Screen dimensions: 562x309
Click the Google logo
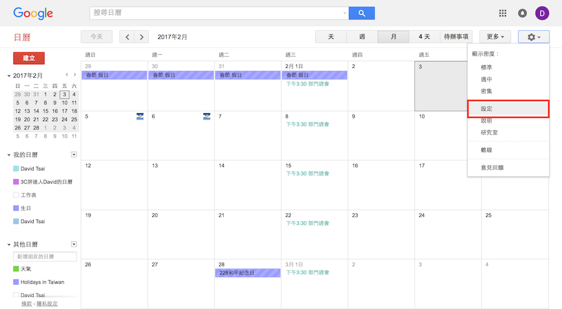(33, 14)
